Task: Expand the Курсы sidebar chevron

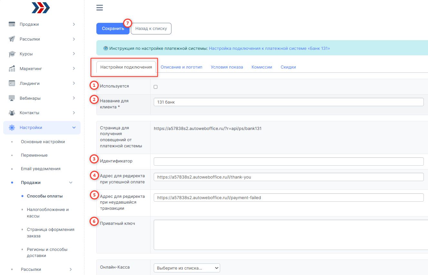Action: click(74, 54)
